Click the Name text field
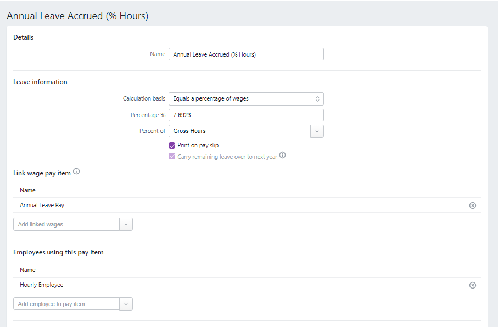The image size is (498, 327). (x=246, y=54)
